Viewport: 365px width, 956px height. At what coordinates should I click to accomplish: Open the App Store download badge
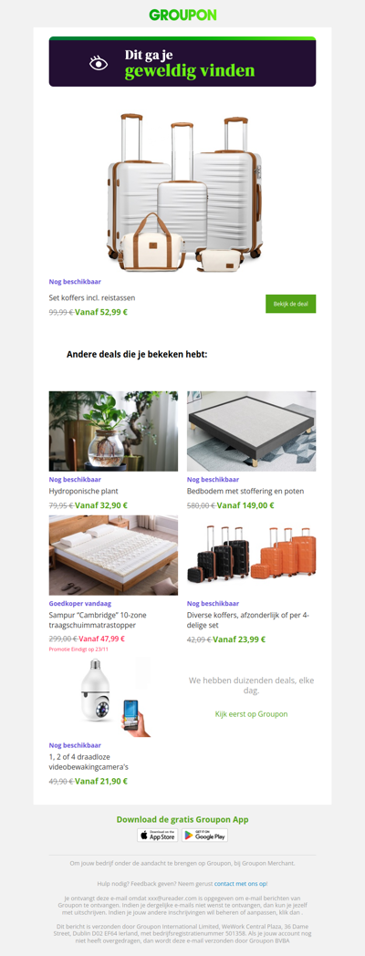(x=158, y=836)
